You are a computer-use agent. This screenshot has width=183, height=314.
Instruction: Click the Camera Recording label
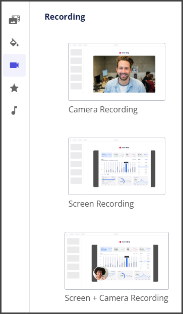click(103, 109)
